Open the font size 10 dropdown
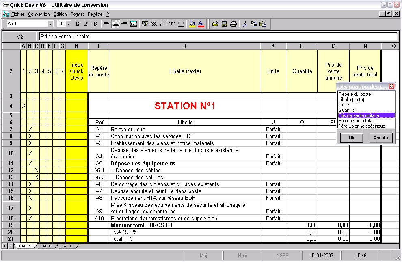The width and height of the screenshot is (402, 262). pos(69,24)
